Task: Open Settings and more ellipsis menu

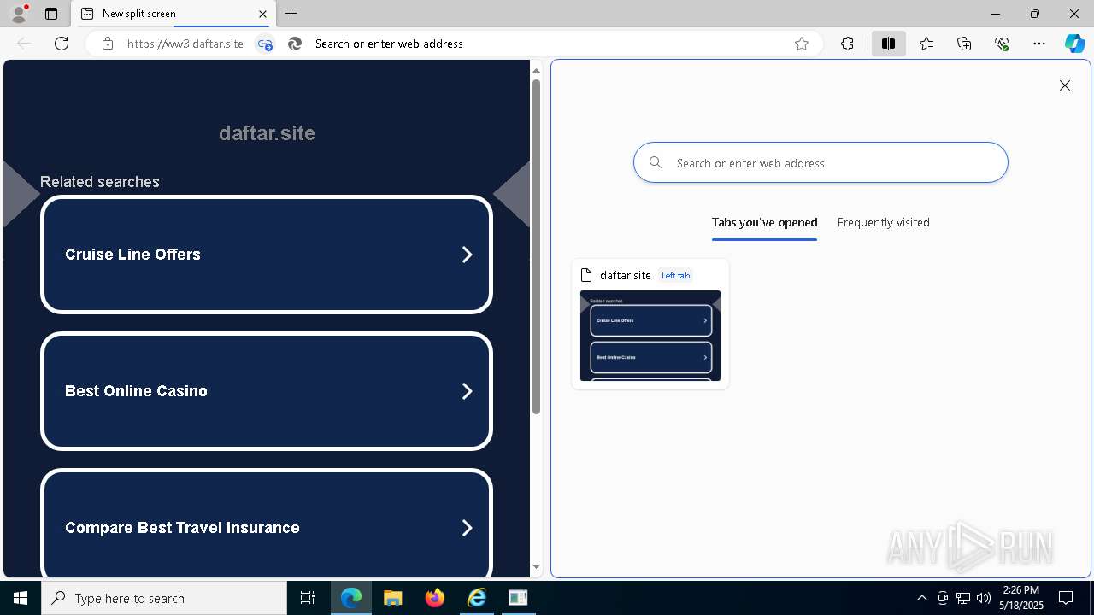Action: [x=1039, y=44]
